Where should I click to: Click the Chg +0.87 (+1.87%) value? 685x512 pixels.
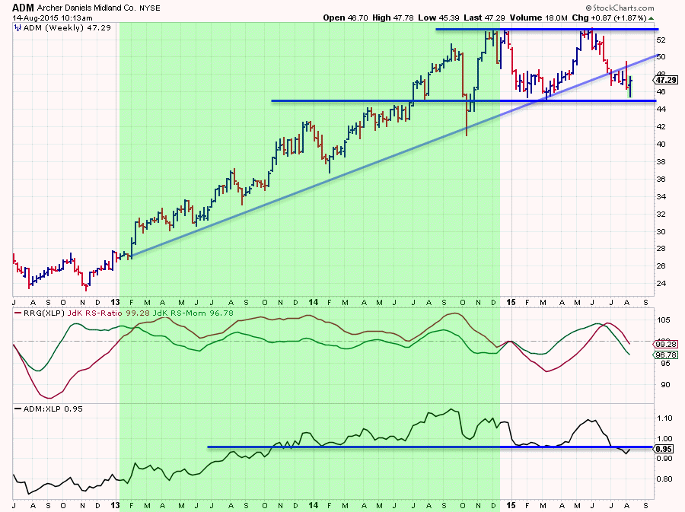pyautogui.click(x=610, y=18)
